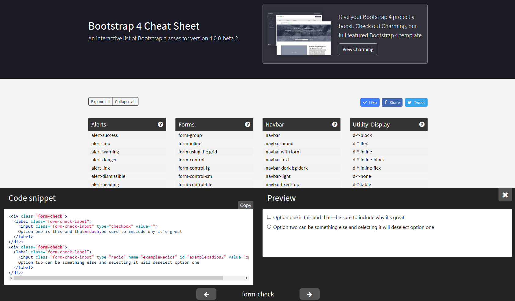Select d-*-inline class item
This screenshot has width=515, height=301.
click(x=388, y=152)
